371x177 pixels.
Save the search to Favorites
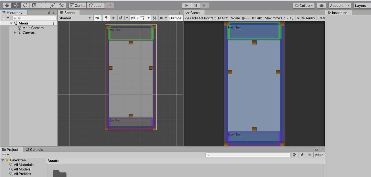tap(310, 155)
